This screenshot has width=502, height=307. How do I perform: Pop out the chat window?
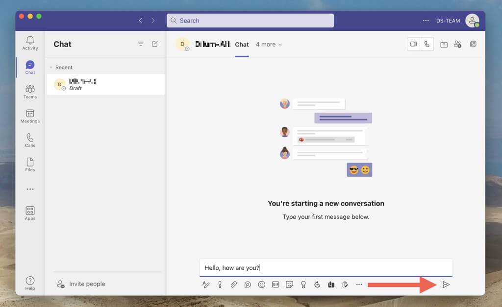point(473,44)
